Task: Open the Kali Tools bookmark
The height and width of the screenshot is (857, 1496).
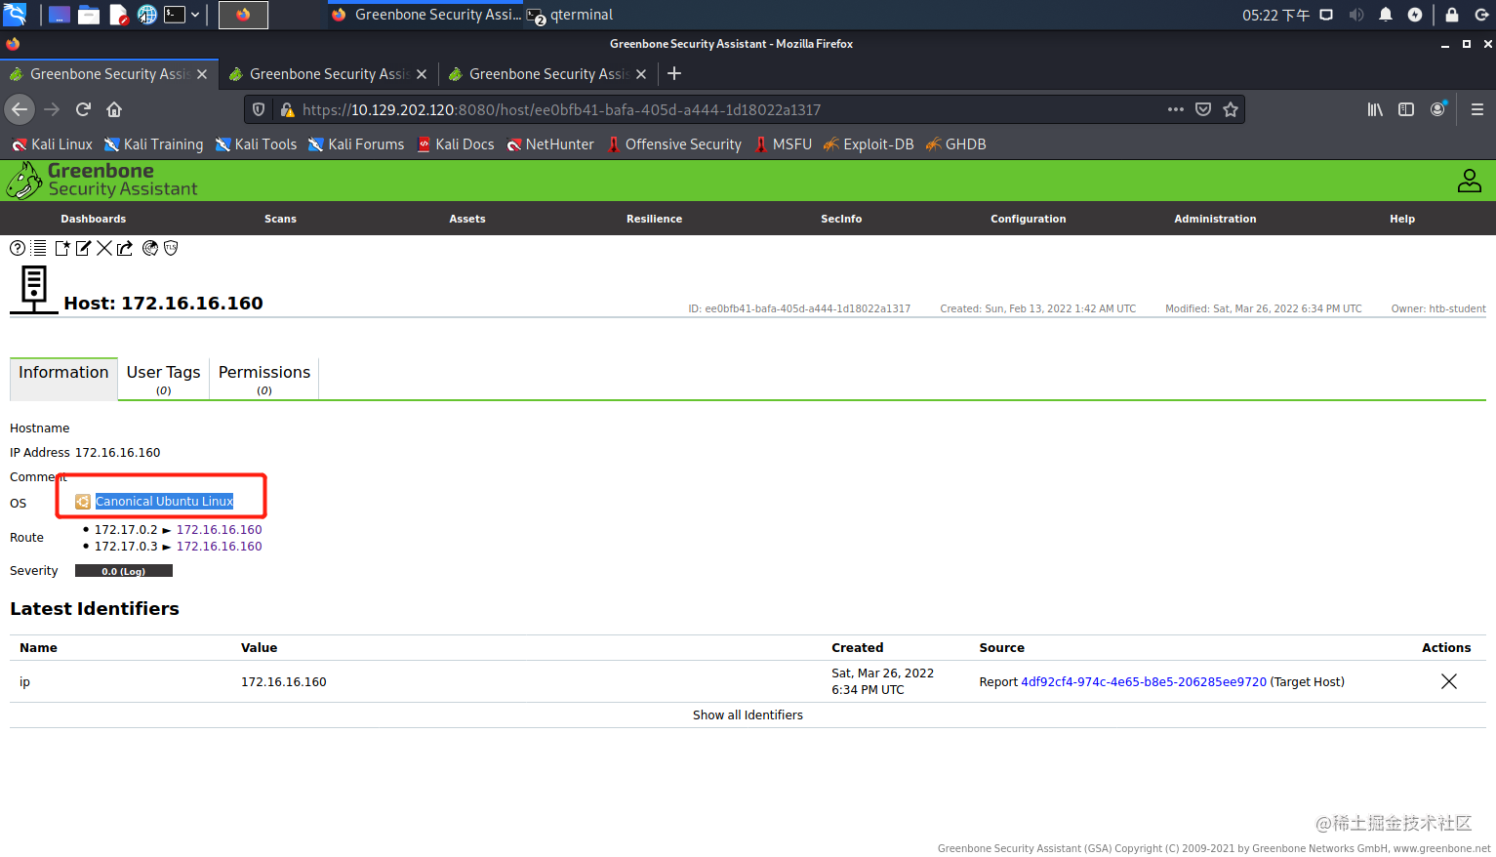Action: pyautogui.click(x=256, y=144)
